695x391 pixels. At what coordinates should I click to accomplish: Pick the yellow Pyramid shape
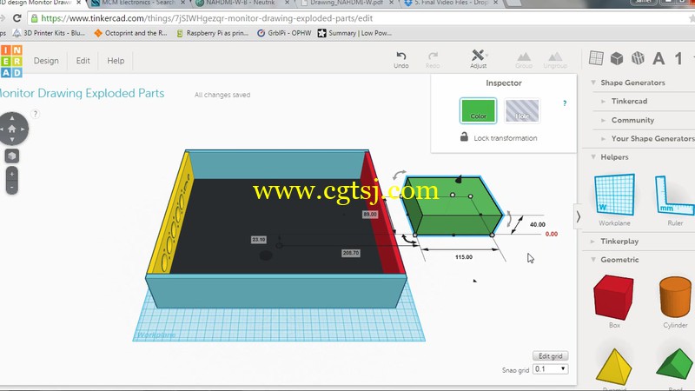click(614, 367)
